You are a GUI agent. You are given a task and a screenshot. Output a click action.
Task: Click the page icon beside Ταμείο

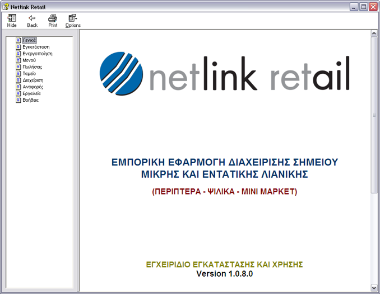point(18,73)
